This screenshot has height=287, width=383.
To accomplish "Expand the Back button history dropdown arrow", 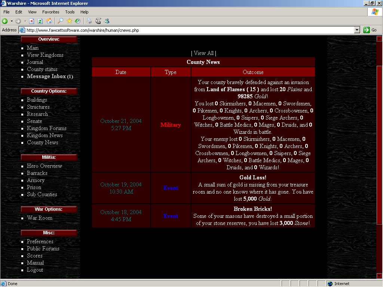I will click(12, 21).
